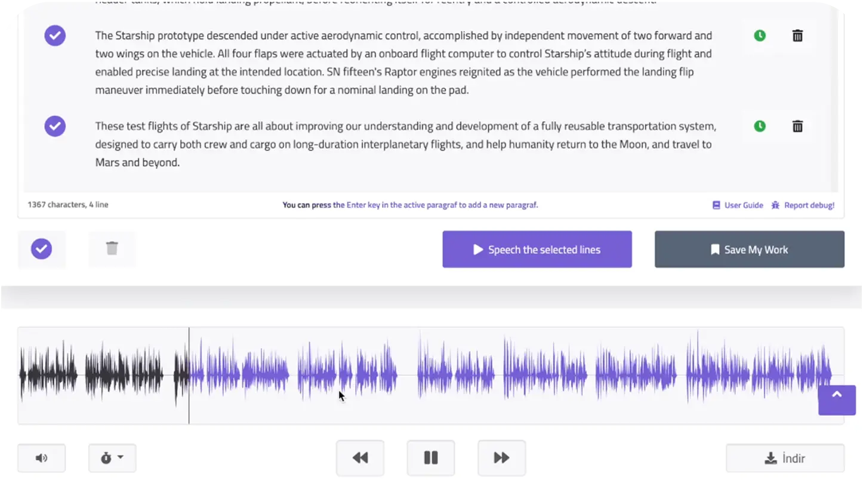The height and width of the screenshot is (486, 863).
Task: Download audio with the İndir button
Action: pos(784,459)
